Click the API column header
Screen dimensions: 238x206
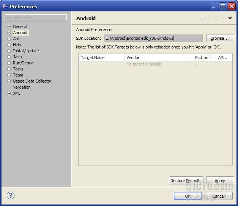[x=224, y=58]
